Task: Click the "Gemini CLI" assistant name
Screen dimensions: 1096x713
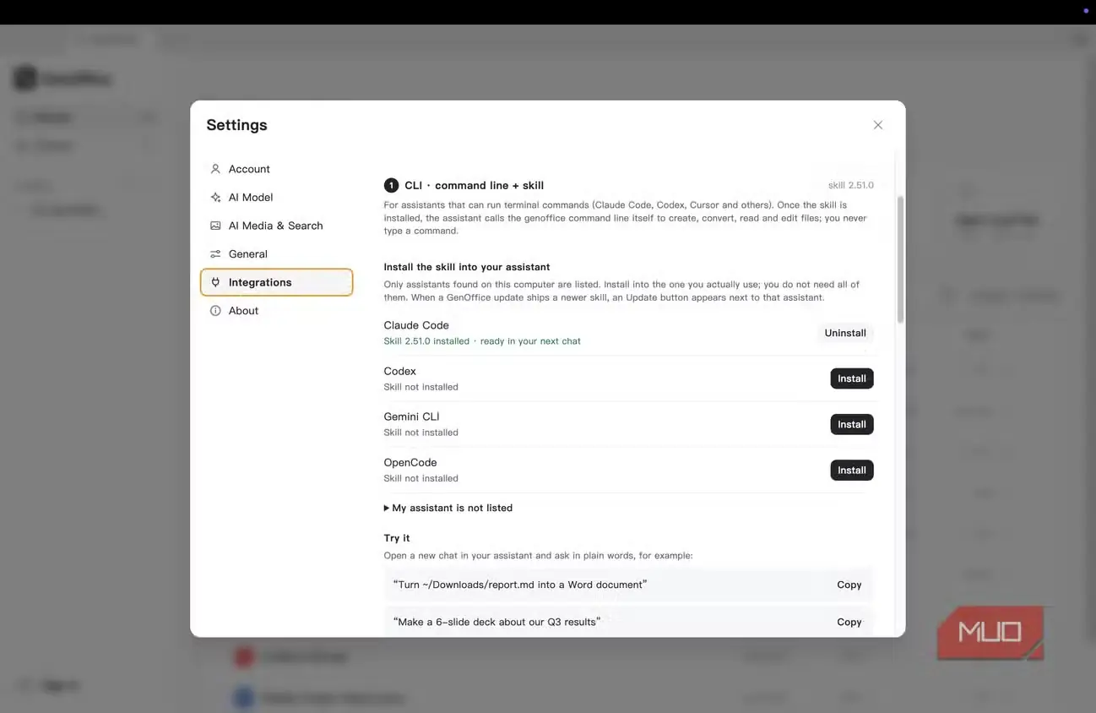Action: coord(412,416)
